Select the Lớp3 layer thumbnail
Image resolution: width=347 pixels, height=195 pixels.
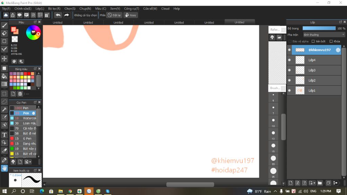300,70
